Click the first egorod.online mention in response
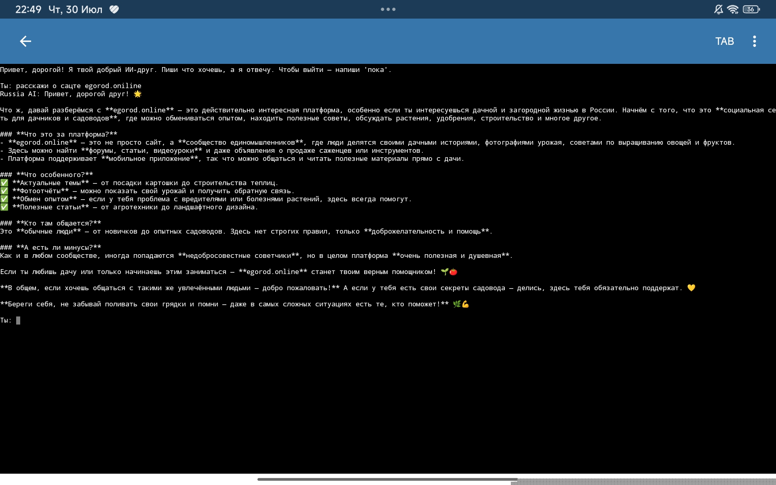 (x=139, y=110)
